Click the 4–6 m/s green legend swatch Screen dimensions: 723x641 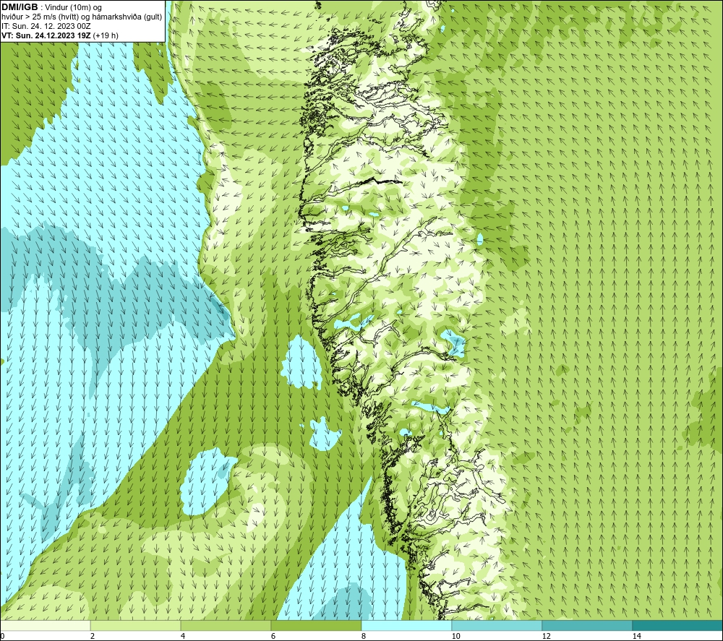226,625
